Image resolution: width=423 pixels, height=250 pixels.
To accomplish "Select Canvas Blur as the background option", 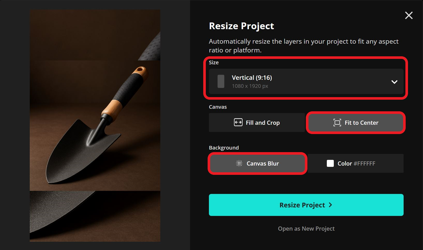I will tap(257, 163).
